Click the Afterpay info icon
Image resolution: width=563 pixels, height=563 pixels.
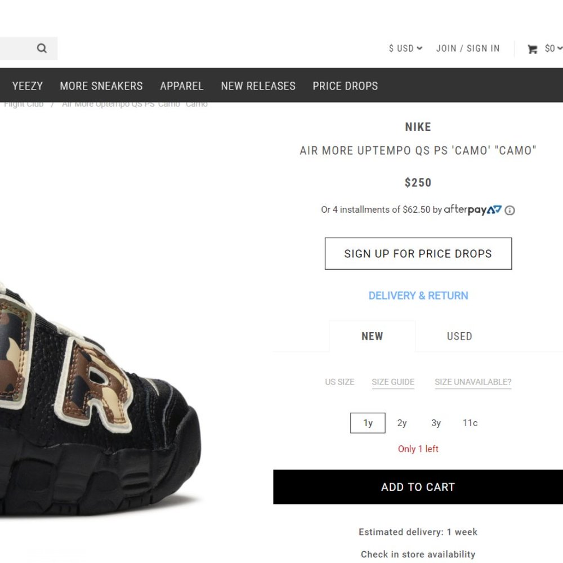(x=510, y=210)
